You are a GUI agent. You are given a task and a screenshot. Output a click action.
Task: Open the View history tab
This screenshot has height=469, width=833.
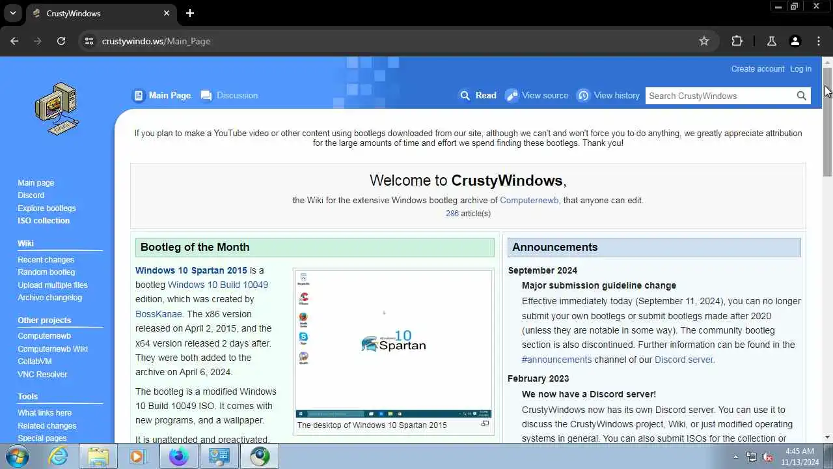click(x=608, y=96)
